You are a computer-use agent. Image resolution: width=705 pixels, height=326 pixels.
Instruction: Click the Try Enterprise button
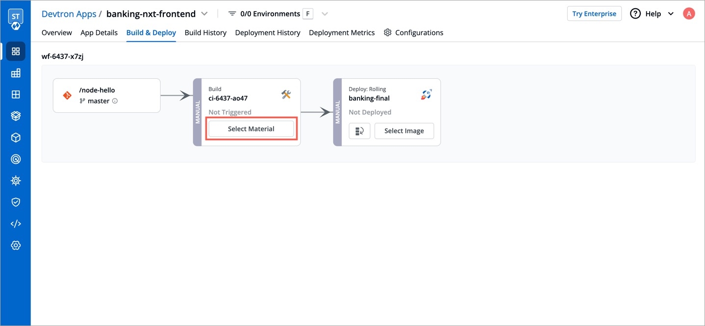pos(594,14)
